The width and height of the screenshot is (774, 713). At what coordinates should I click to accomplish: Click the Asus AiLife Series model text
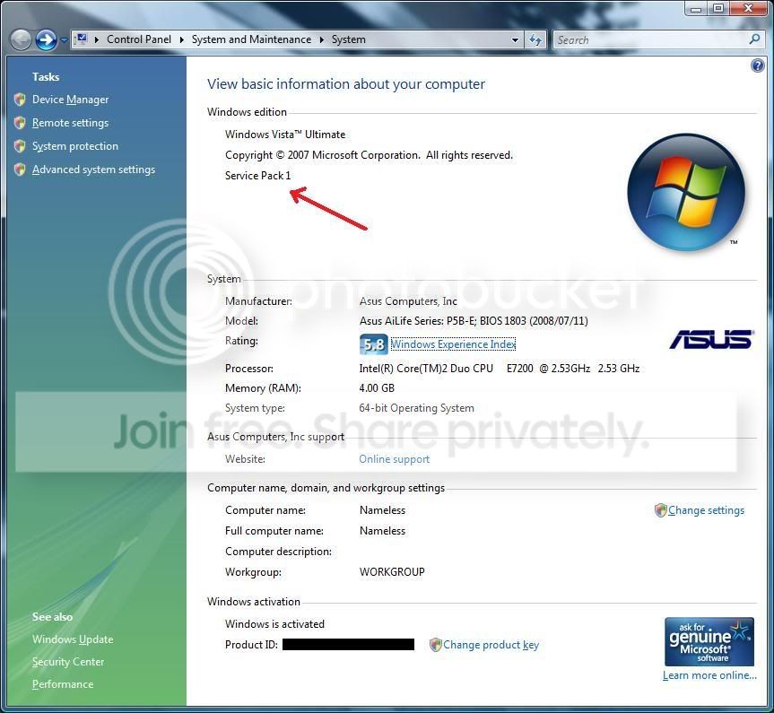[x=474, y=321]
